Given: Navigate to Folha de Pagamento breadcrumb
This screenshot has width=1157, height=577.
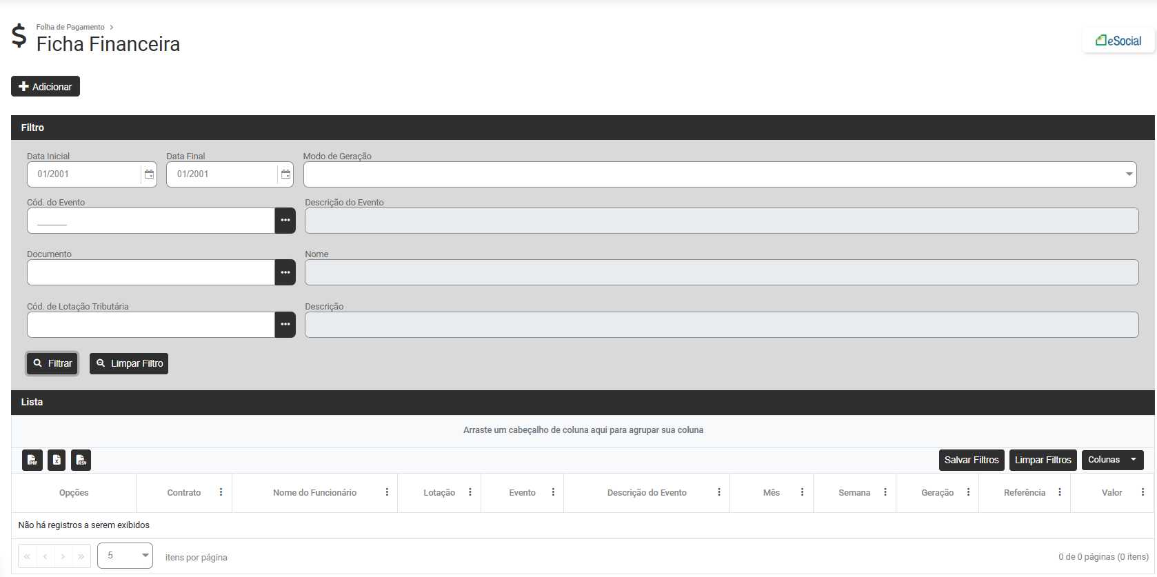Looking at the screenshot, I should (x=70, y=27).
